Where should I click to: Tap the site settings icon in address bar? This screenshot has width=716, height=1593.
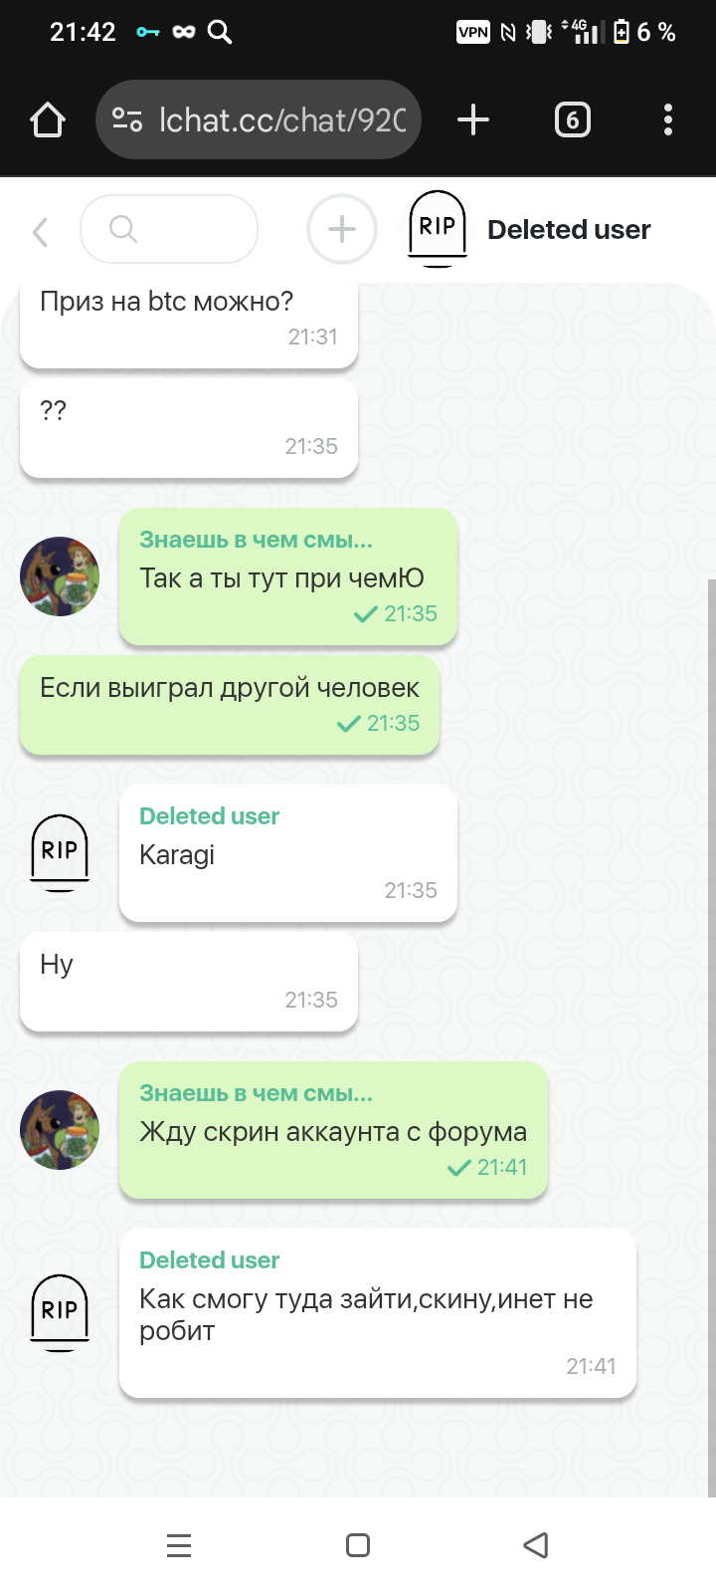click(x=127, y=120)
